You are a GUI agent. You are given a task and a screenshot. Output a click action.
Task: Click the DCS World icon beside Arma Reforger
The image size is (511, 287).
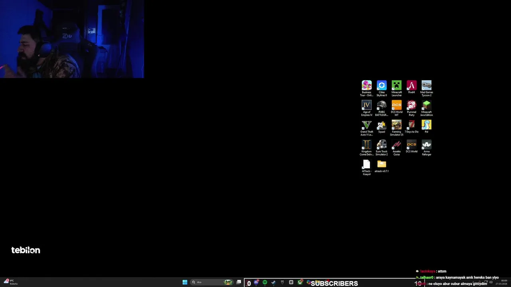[x=412, y=146]
